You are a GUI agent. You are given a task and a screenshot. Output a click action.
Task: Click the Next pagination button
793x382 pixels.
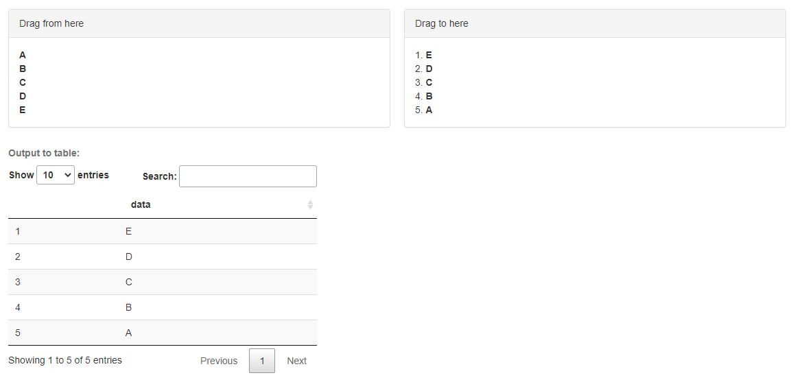(x=296, y=361)
